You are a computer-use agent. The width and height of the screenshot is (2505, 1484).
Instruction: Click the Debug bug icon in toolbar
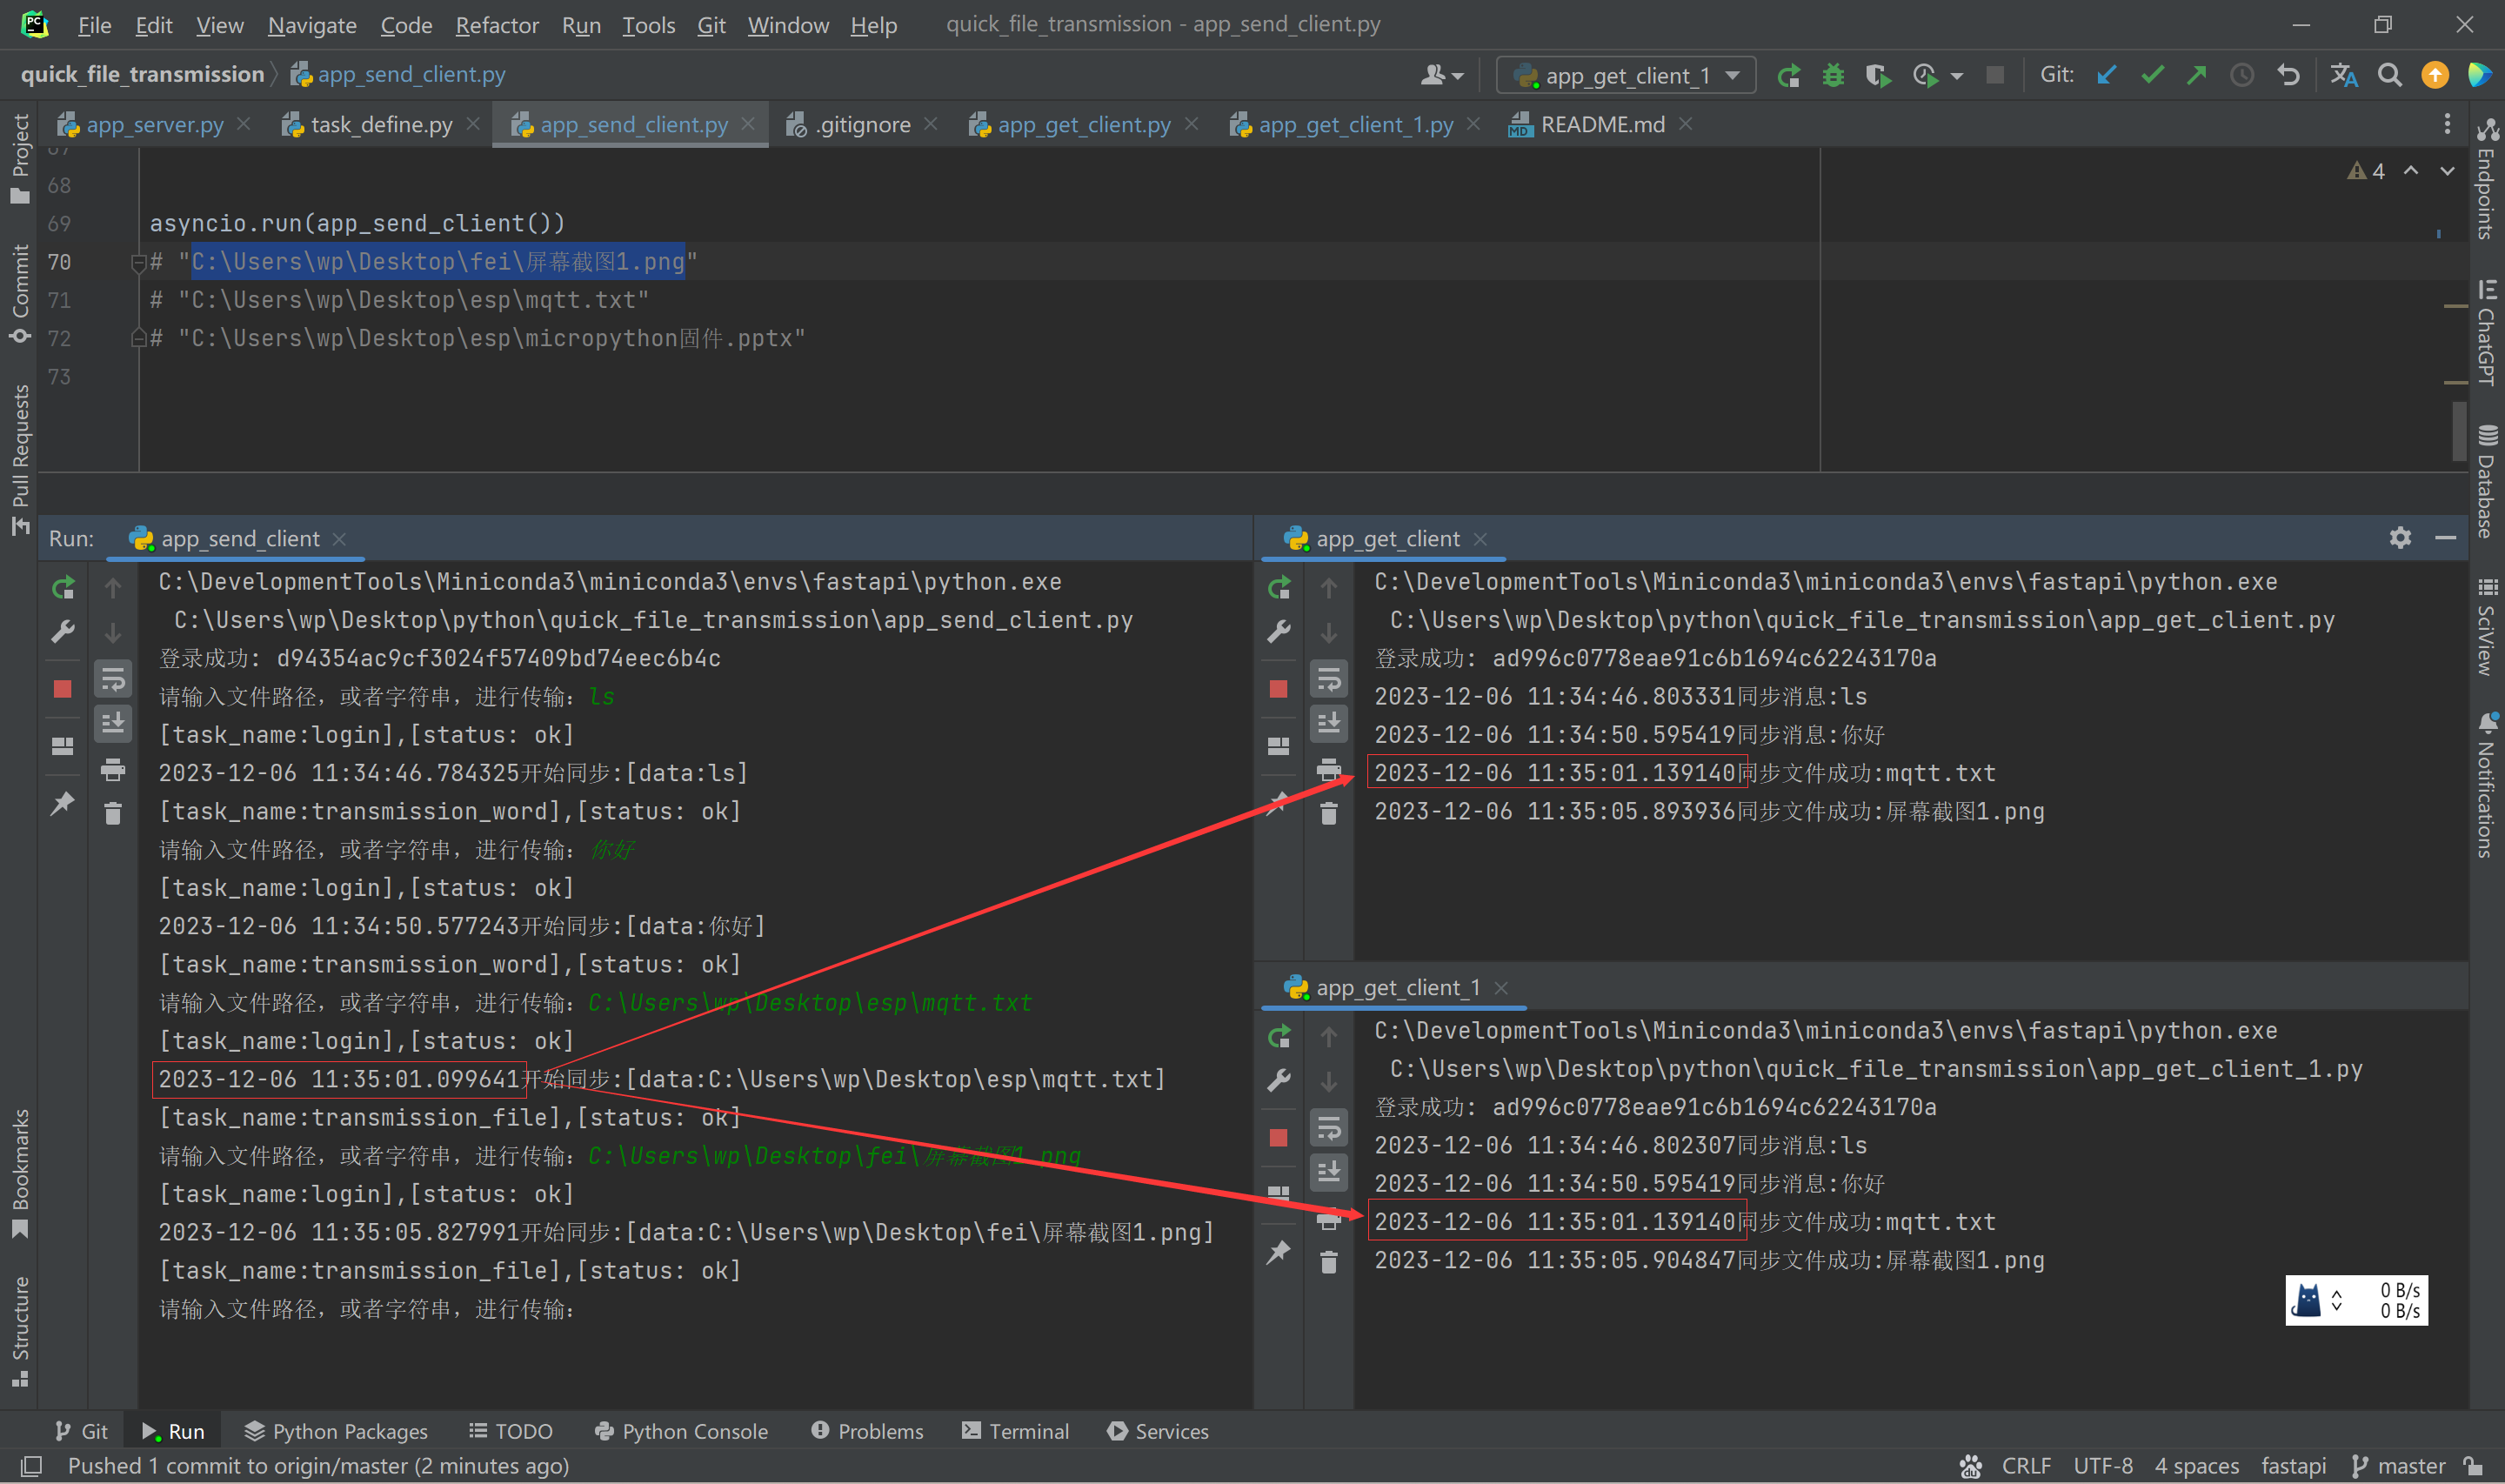(1833, 76)
